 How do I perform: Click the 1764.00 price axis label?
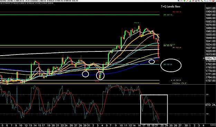tap(210, 77)
